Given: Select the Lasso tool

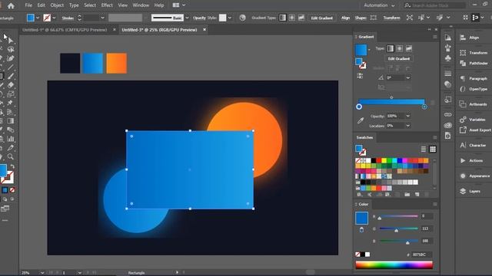Looking at the screenshot, I should [11, 49].
